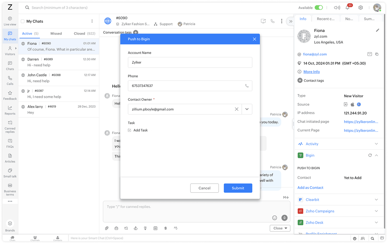This screenshot has height=244, width=388.
Task: Open the Recent chats tab in the right panel
Action: coord(326,19)
